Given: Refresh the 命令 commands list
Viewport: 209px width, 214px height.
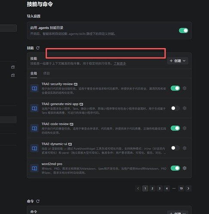Looking at the screenshot, I should pyautogui.click(x=38, y=201).
